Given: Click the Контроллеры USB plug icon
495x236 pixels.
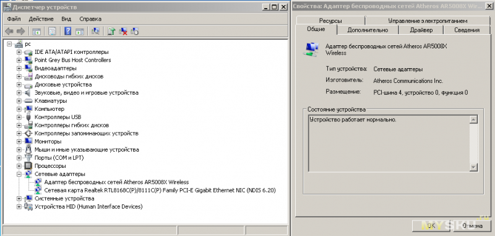Looking at the screenshot, I should click(x=28, y=116).
